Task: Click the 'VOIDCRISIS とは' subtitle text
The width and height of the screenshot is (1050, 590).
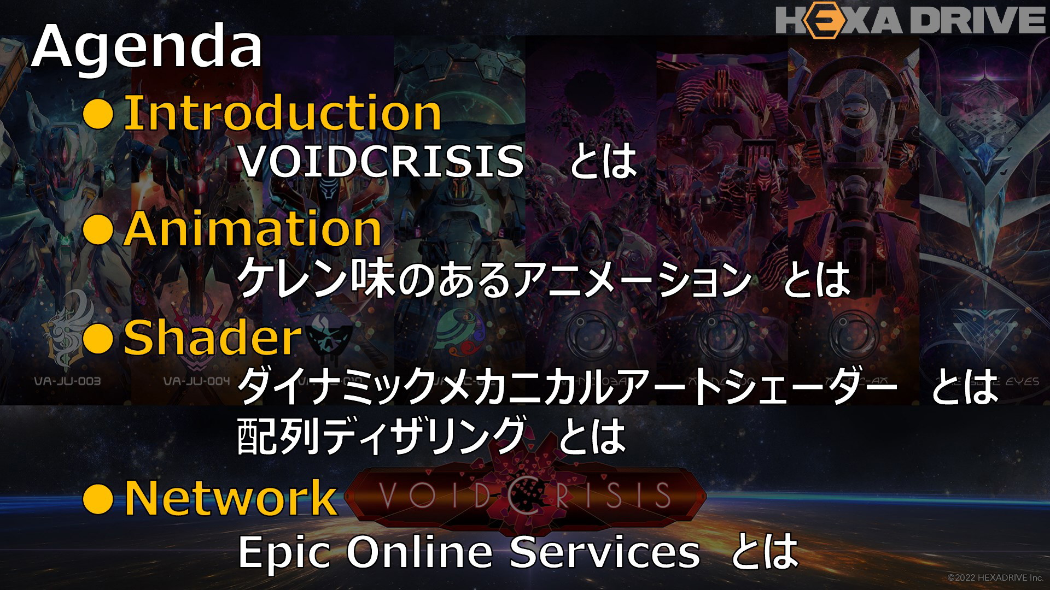Action: pos(437,162)
